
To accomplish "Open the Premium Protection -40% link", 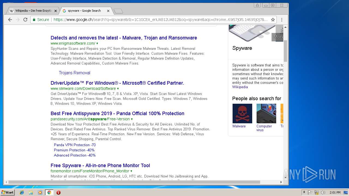I will click(x=74, y=150).
